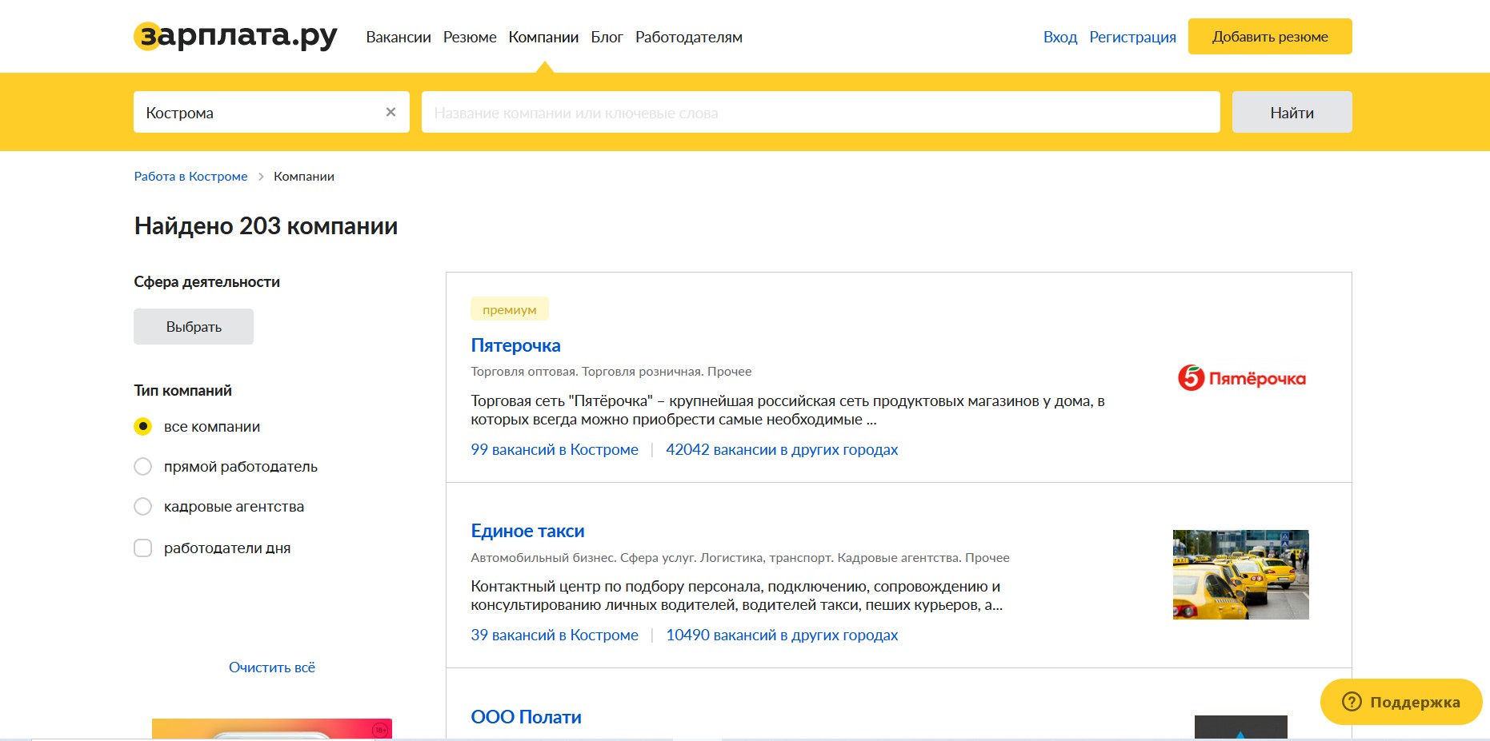Enable the работодатели дня checkbox

tap(143, 548)
